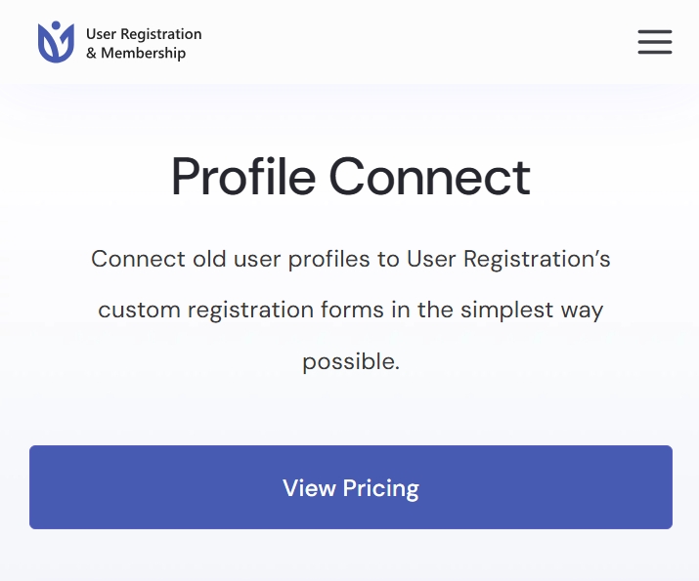The image size is (699, 581).
Task: Click the blue tulip-shaped logo icon
Action: coord(56,42)
